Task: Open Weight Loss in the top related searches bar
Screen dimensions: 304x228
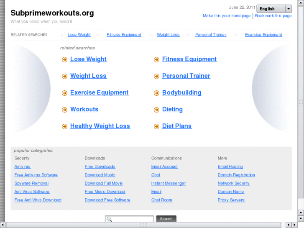Action: 168,35
